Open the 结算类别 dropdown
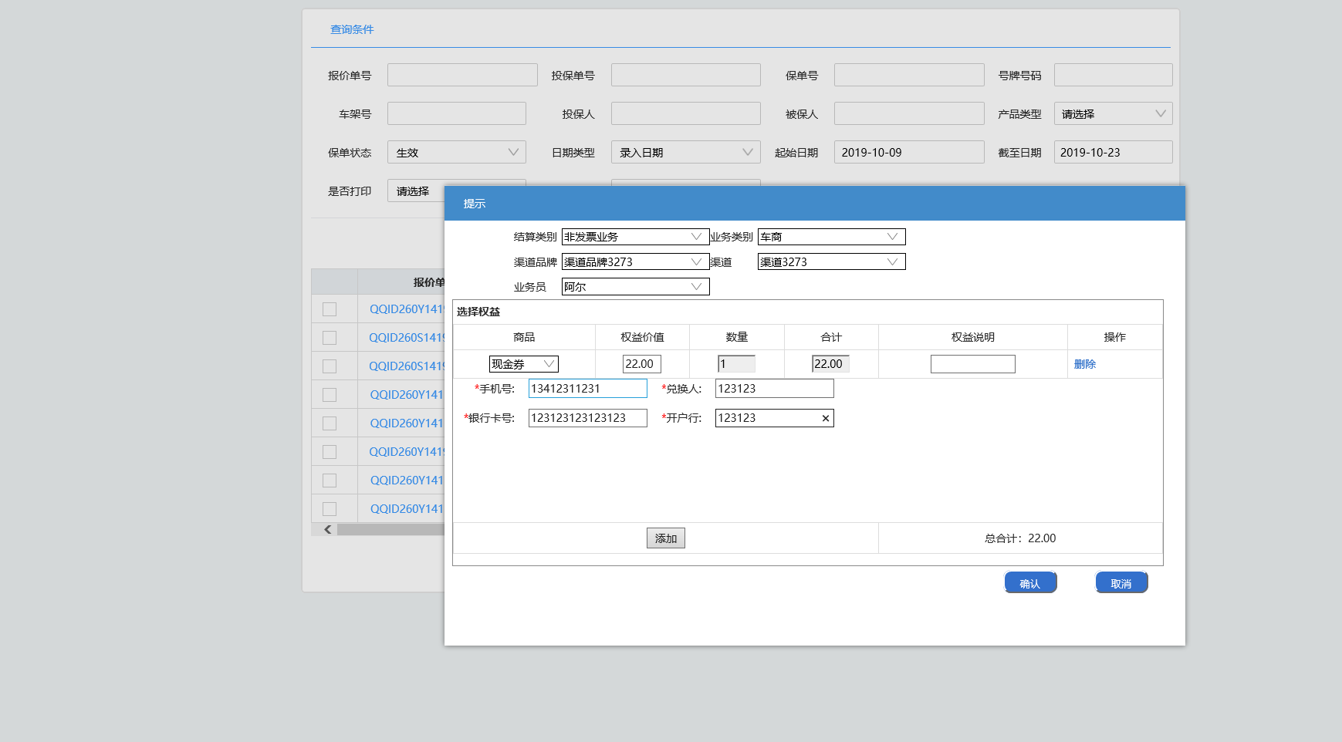This screenshot has height=742, width=1342. (x=634, y=237)
